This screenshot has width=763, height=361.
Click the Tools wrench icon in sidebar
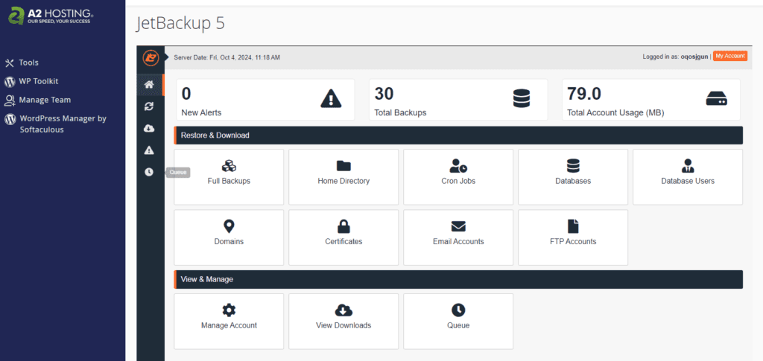point(9,63)
